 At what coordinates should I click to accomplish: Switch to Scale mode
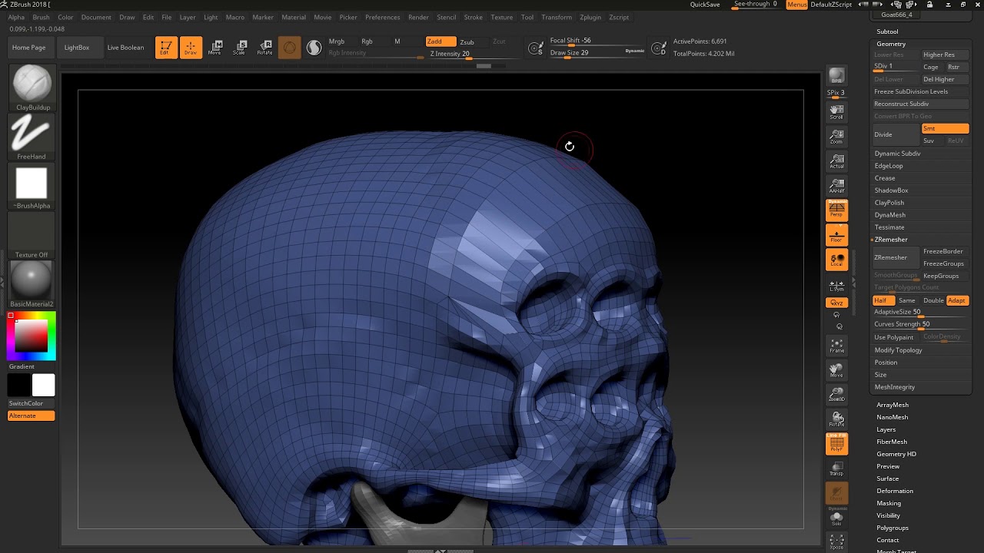point(240,48)
